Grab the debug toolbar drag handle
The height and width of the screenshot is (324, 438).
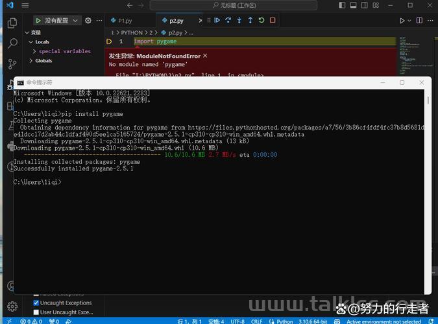coord(209,20)
